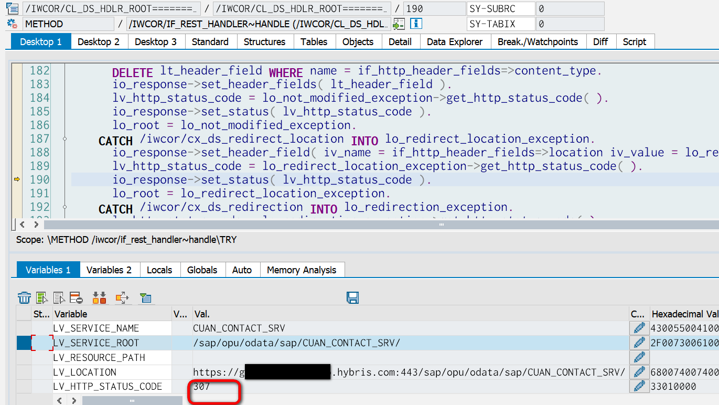Click the METHOD event type field
Screen dimensions: 719x405
(x=68, y=24)
